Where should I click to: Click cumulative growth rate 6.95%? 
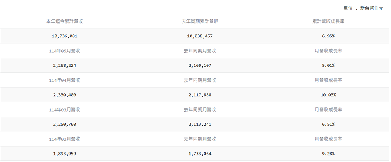point(328,36)
